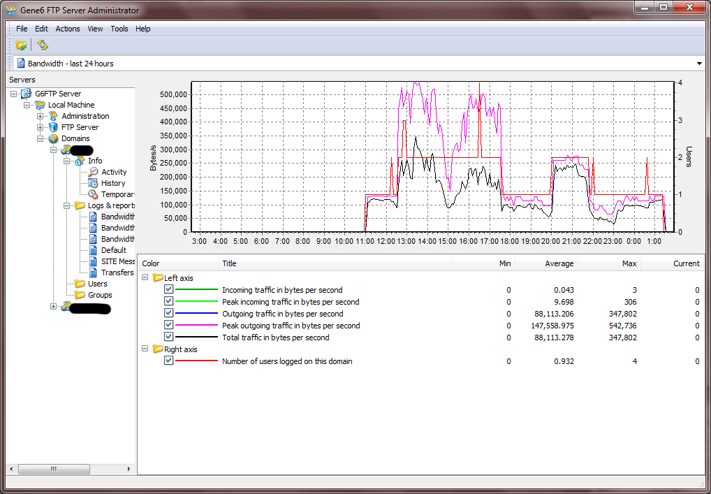
Task: Click the magenta Peak outgoing traffic color line
Action: coord(196,325)
